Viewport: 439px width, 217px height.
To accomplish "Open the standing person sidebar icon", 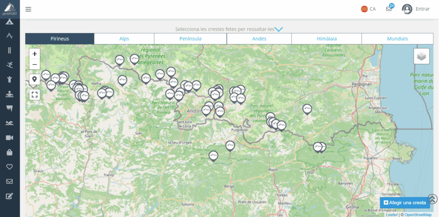I will tap(9, 80).
